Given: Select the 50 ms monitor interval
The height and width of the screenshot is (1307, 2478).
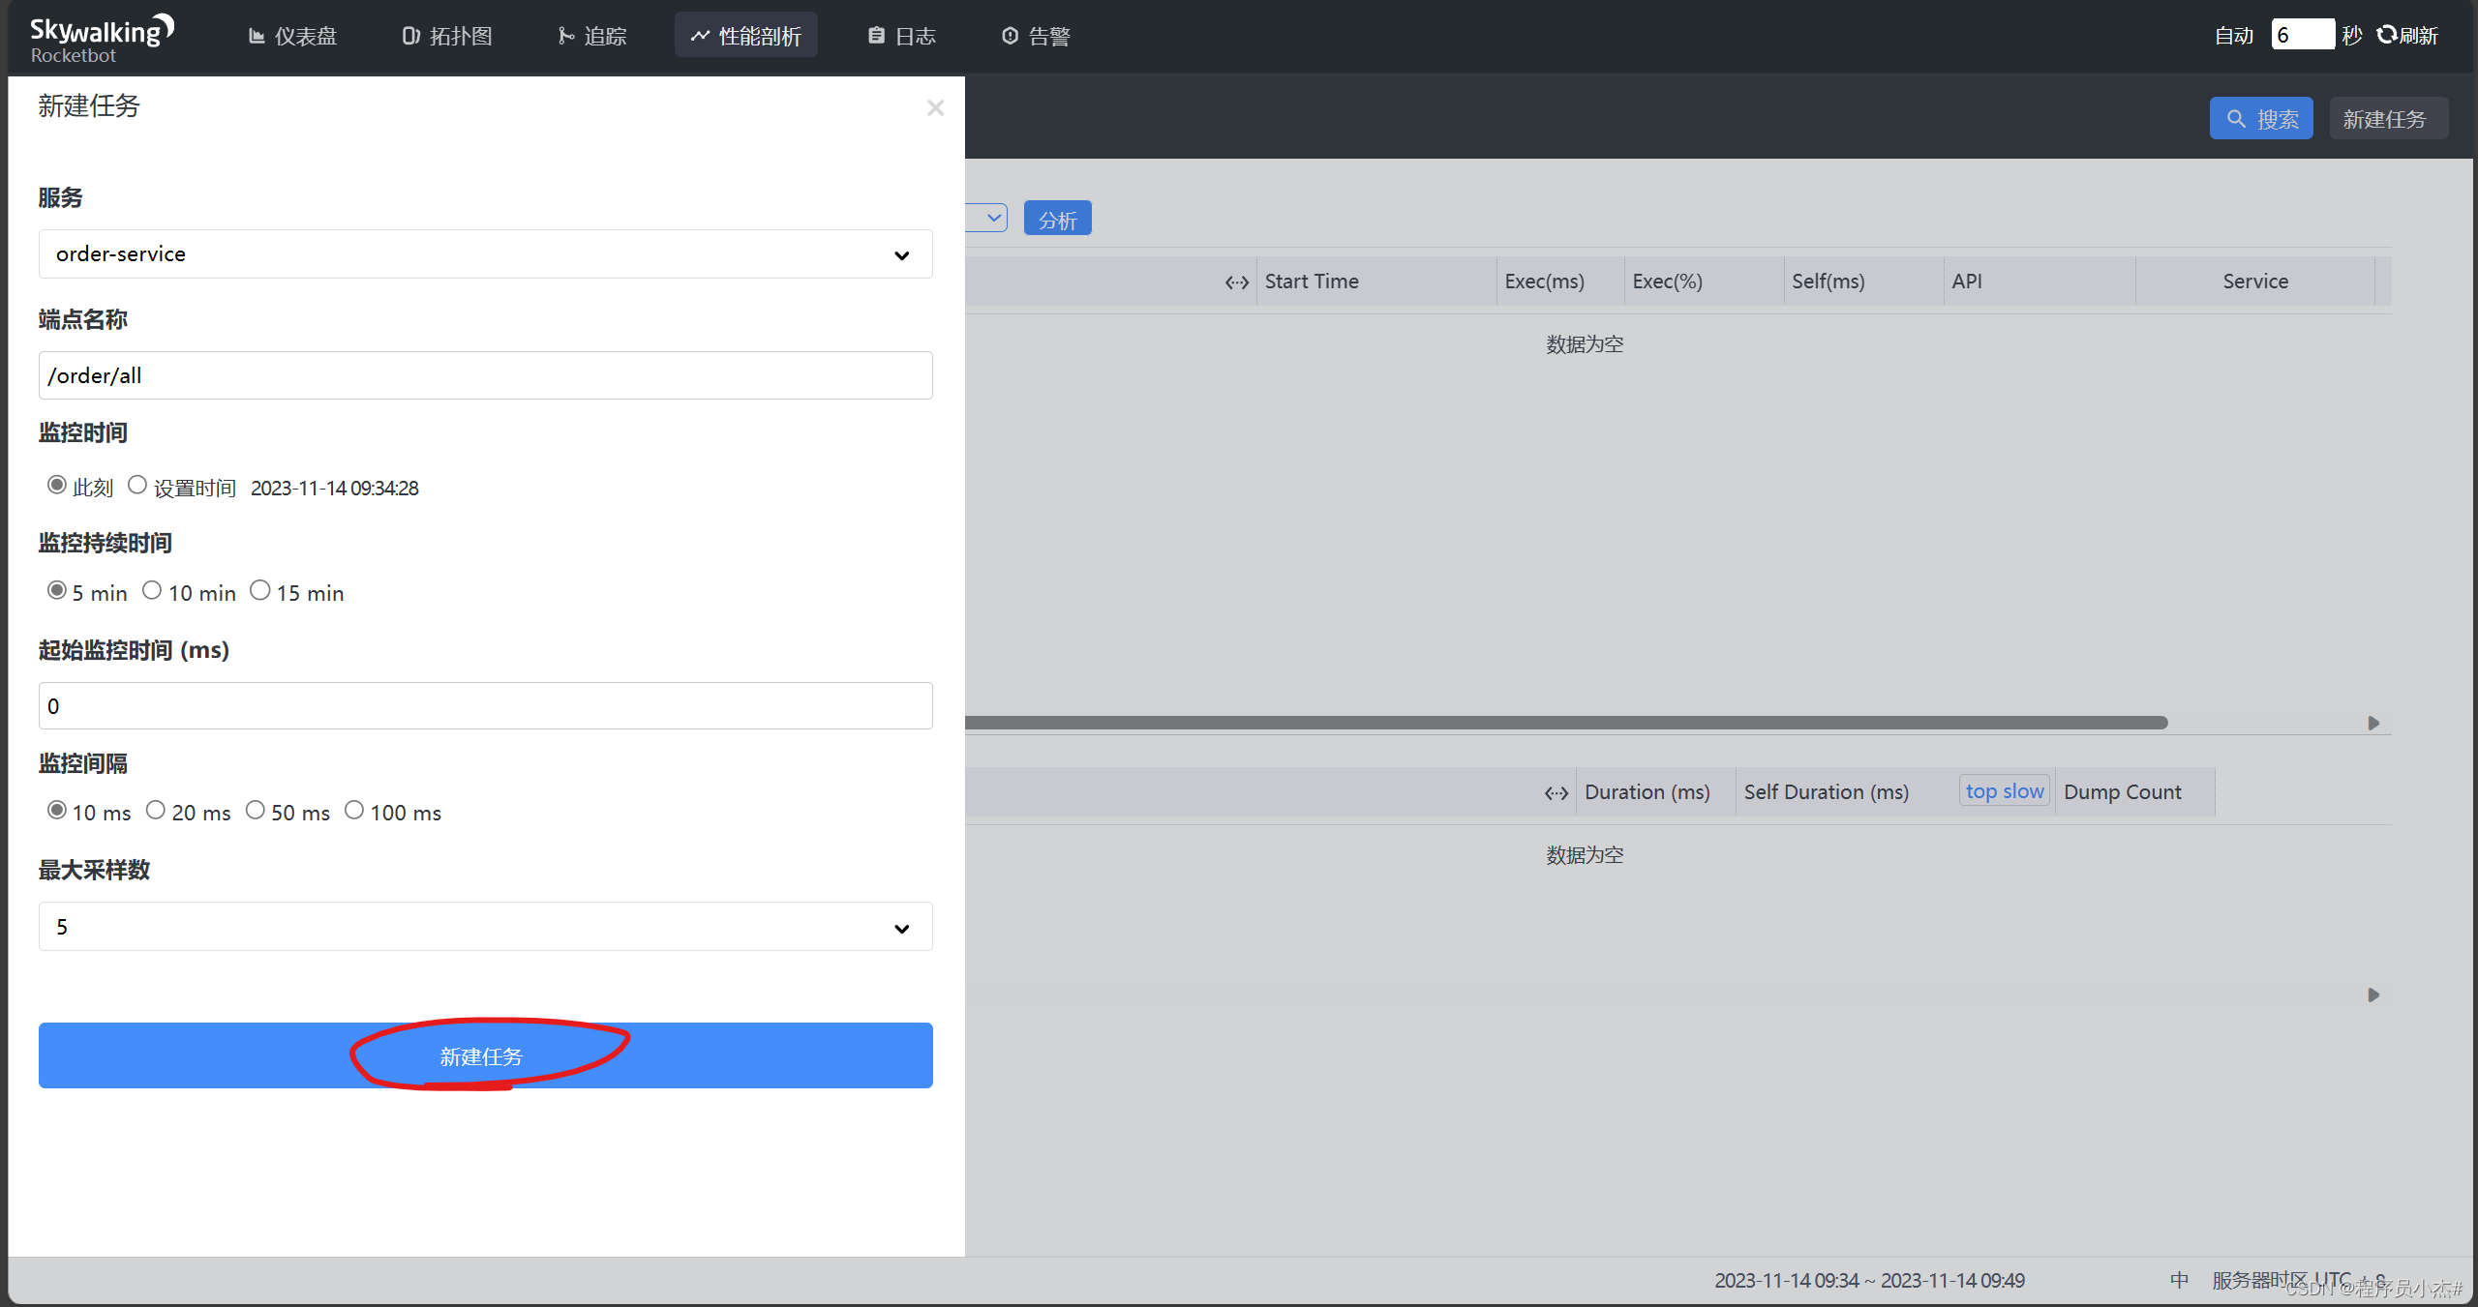Looking at the screenshot, I should coord(256,810).
